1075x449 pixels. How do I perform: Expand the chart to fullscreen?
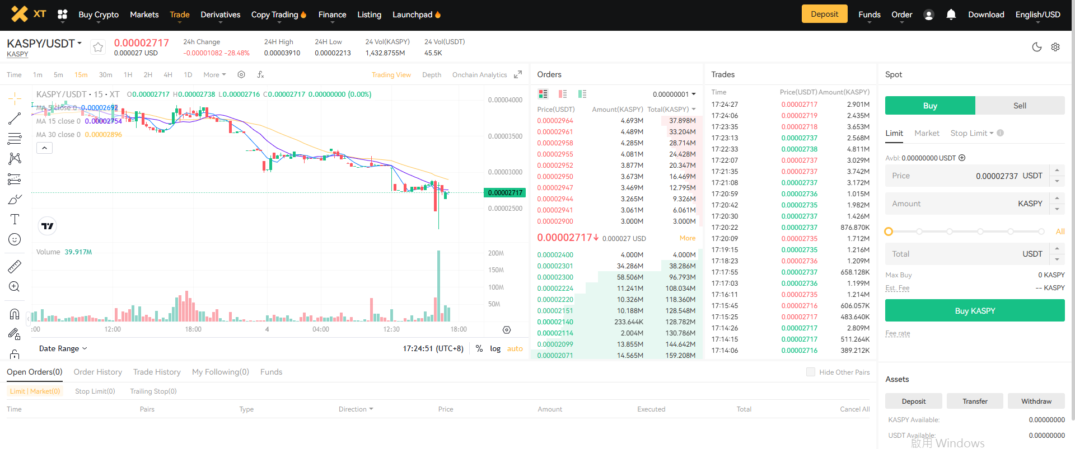coord(518,74)
